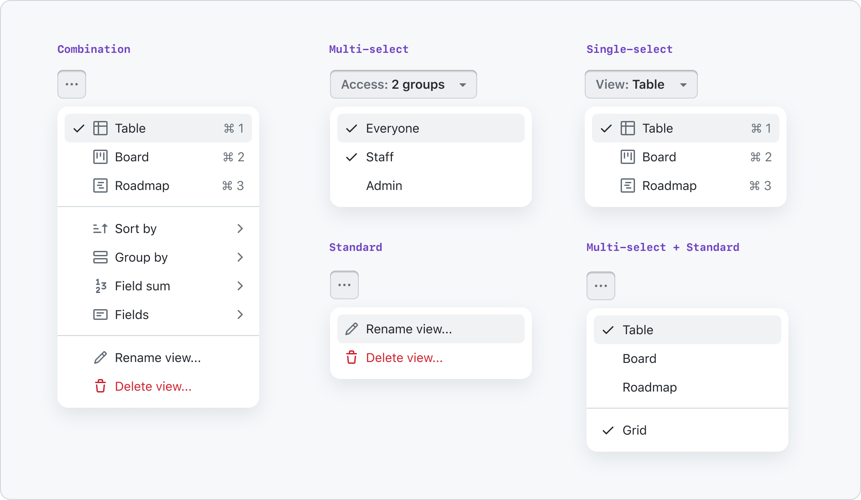Open the Access groups dropdown
Screen dimensions: 861x500
click(404, 85)
